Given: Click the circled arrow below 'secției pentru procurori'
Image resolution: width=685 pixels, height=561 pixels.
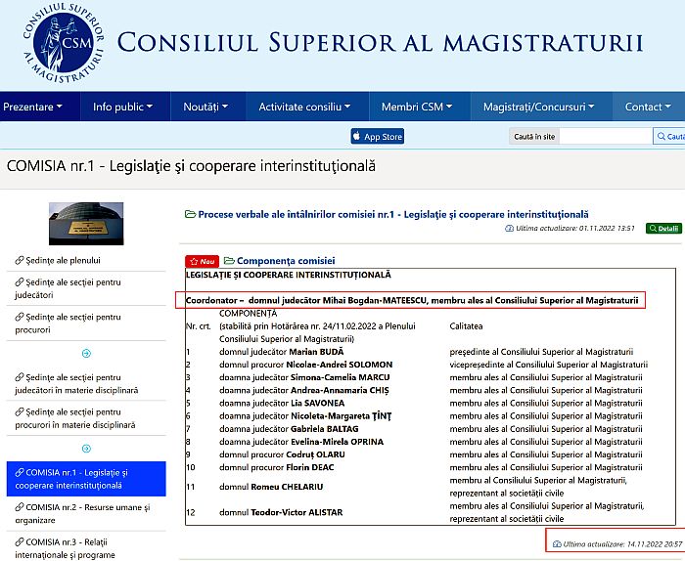Looking at the screenshot, I should click(86, 354).
